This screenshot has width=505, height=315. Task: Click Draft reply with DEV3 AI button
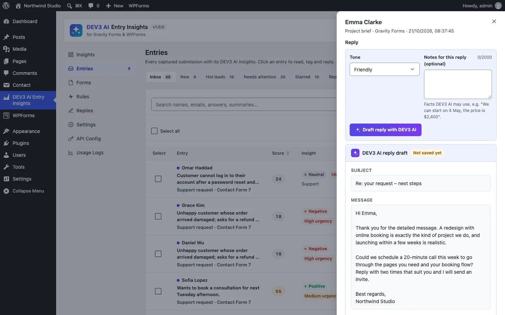pos(385,130)
